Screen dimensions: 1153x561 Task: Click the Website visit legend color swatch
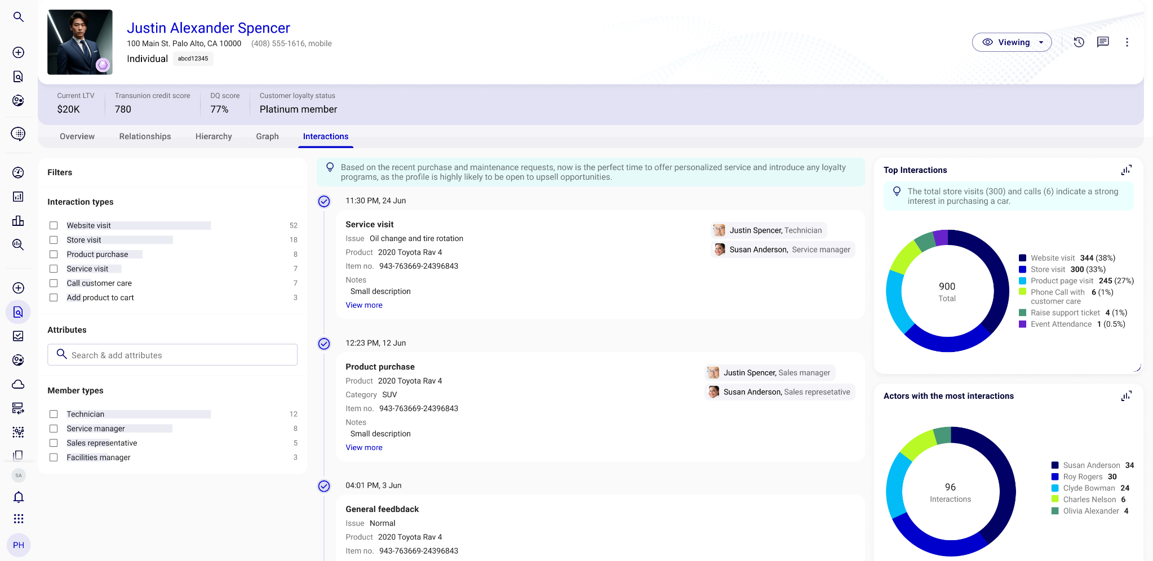1022,258
